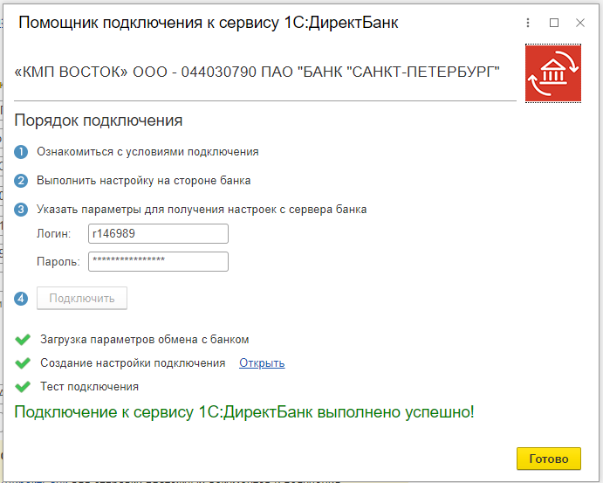Click text Указать параметры для получения настроек
Viewport: 603px width, 483px height.
(202, 210)
